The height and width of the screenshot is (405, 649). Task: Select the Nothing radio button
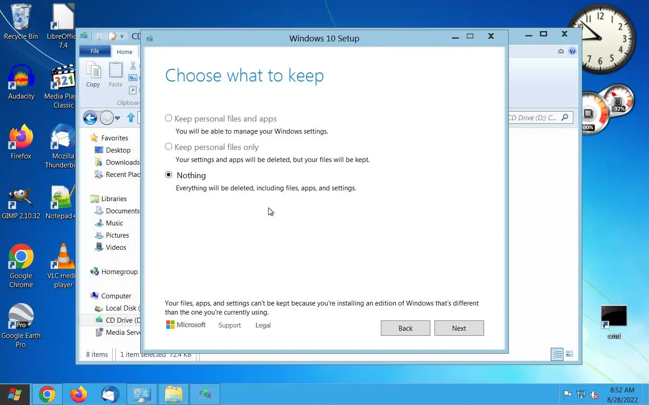169,175
